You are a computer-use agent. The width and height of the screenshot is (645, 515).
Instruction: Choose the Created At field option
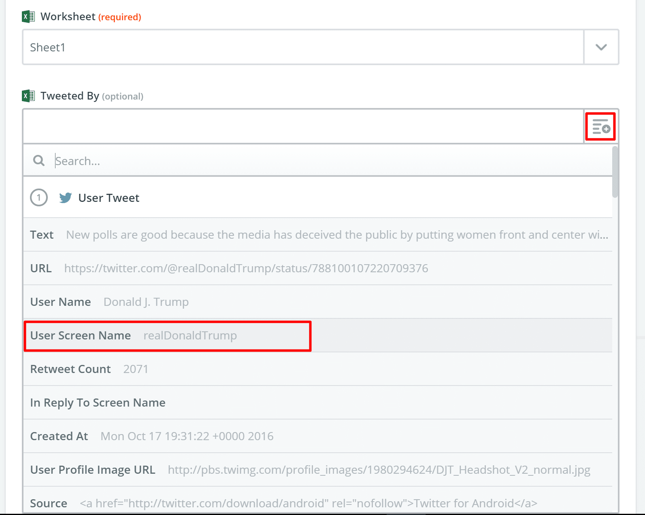[x=317, y=436]
